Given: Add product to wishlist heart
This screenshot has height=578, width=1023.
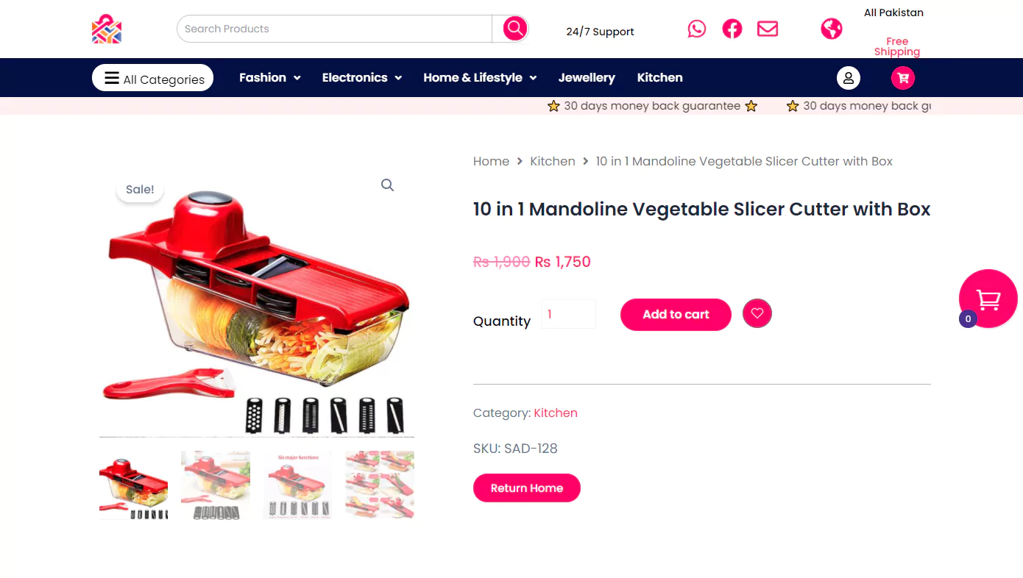Looking at the screenshot, I should tap(757, 313).
